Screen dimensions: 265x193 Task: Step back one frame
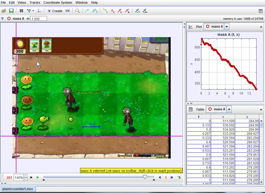160,177
